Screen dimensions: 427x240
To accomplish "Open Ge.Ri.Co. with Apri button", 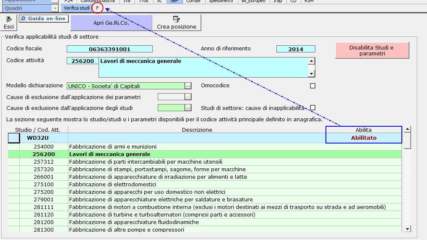I will 111,23.
